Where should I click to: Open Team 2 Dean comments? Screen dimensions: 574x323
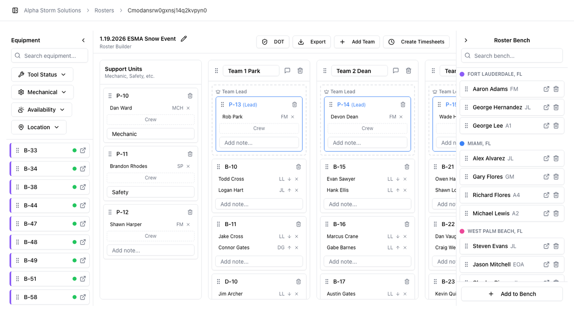click(x=396, y=70)
